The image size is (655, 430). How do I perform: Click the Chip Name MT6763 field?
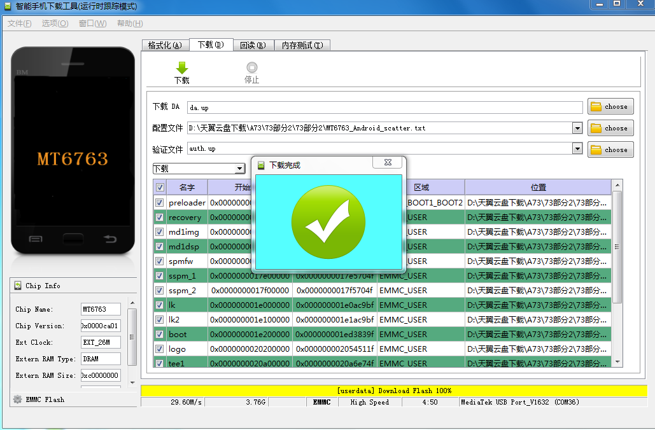point(101,309)
